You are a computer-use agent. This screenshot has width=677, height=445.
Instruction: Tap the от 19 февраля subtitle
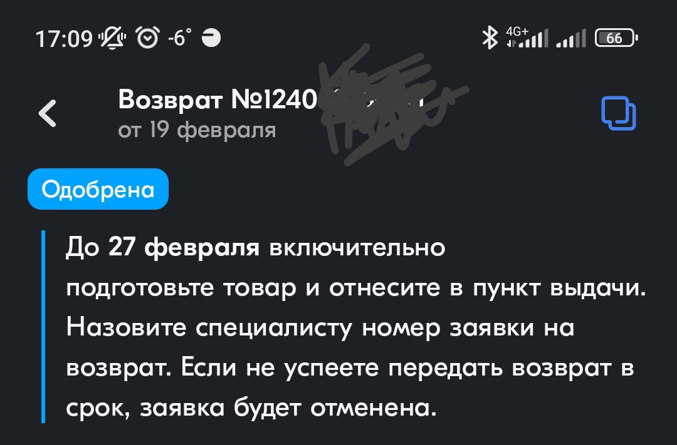(197, 130)
